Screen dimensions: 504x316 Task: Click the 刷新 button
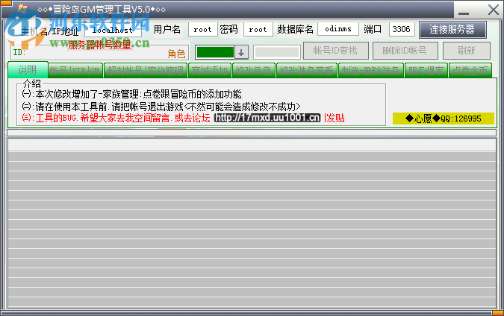click(467, 51)
